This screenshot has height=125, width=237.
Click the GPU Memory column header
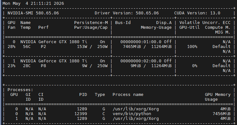(x=218, y=95)
